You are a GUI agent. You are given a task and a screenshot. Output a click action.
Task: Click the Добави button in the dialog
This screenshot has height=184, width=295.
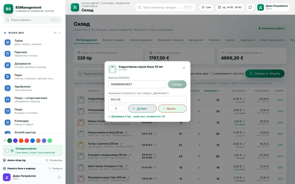142,109
